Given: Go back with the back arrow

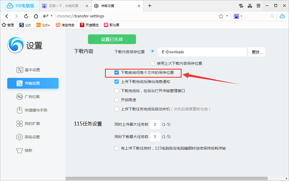Looking at the screenshot, I should (x=7, y=16).
